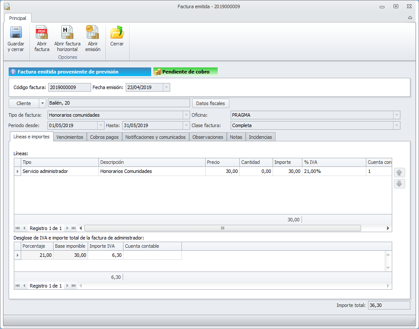419x329 pixels.
Task: Open the Oficina dropdown list
Action: [396, 115]
